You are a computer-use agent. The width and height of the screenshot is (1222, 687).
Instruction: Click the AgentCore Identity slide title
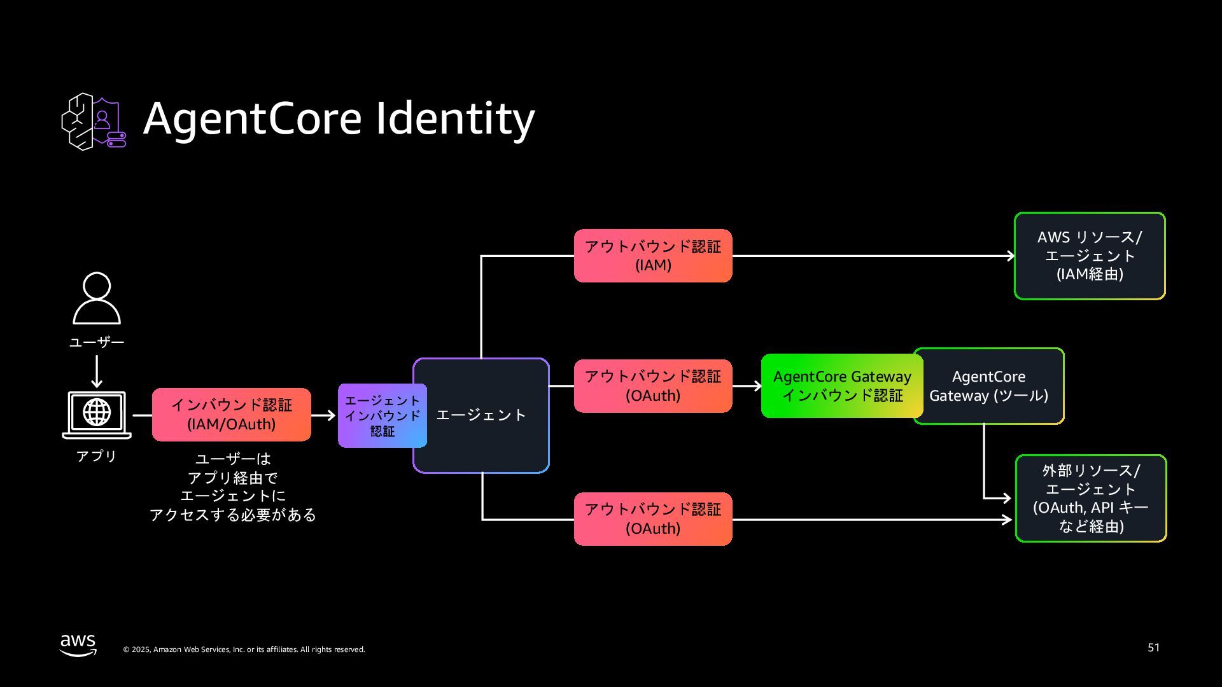pyautogui.click(x=339, y=119)
